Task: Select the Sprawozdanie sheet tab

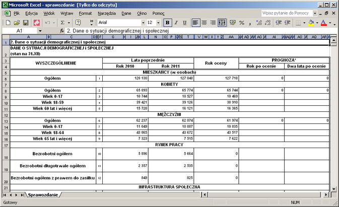Action: click(x=43, y=194)
